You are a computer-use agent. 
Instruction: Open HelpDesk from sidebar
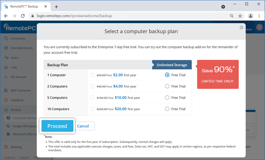coord(17,100)
